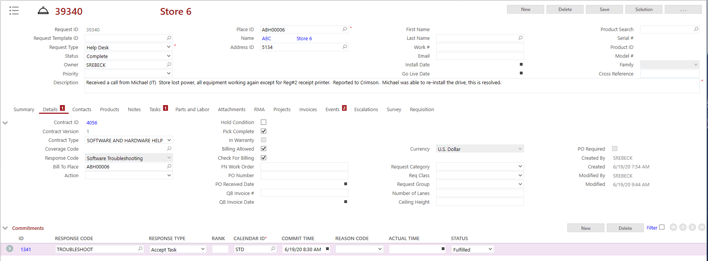
Task: Click the Place ID lookup magnifier
Action: tap(344, 29)
